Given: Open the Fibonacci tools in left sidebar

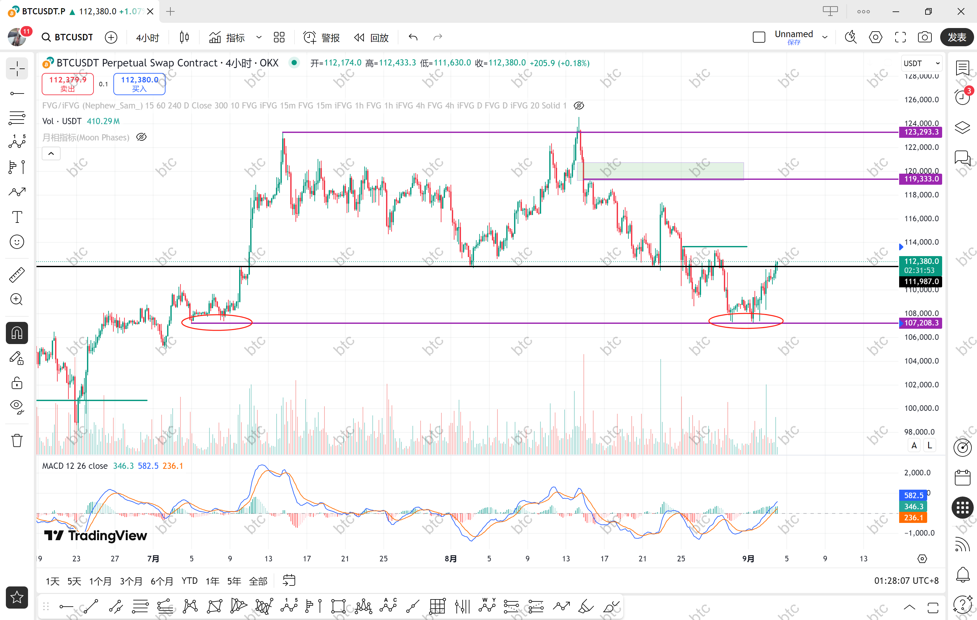Looking at the screenshot, I should click(x=17, y=118).
